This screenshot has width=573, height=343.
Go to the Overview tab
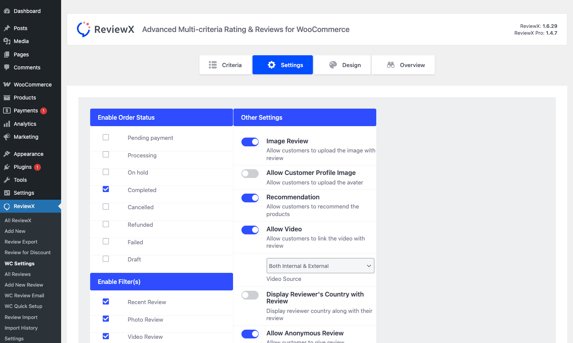(x=403, y=65)
